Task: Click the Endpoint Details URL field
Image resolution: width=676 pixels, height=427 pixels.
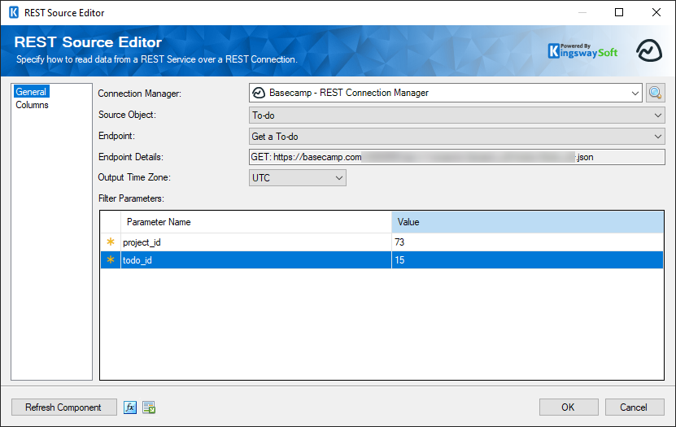Action: click(456, 157)
